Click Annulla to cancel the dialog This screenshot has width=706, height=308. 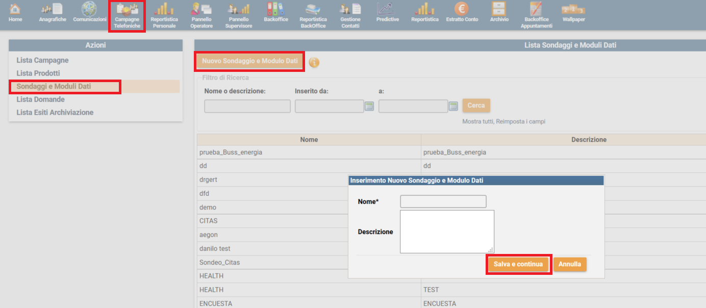click(570, 265)
